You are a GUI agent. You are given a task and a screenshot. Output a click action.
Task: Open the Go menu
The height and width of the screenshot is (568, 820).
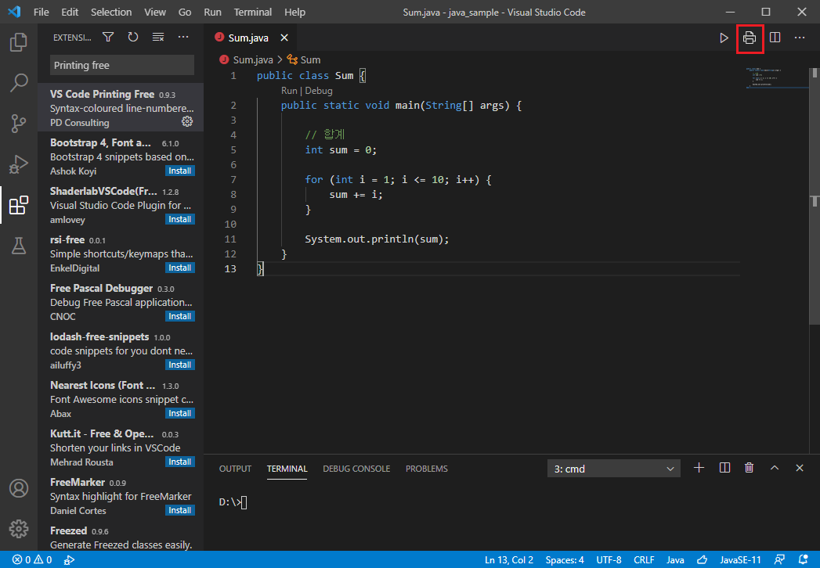(x=185, y=12)
